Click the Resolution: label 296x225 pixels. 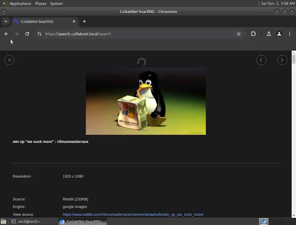(x=22, y=176)
